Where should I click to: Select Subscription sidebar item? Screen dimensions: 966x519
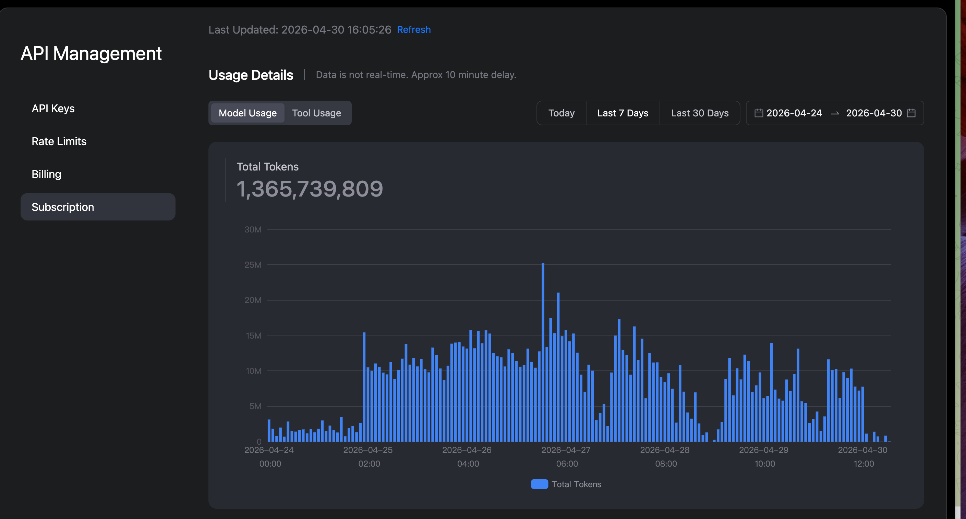(x=98, y=207)
